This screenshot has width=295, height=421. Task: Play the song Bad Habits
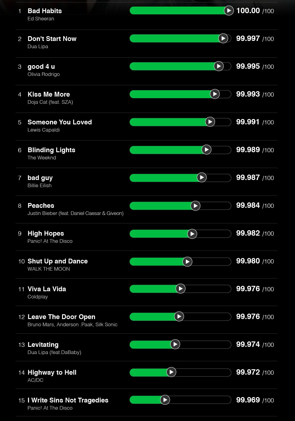229,11
